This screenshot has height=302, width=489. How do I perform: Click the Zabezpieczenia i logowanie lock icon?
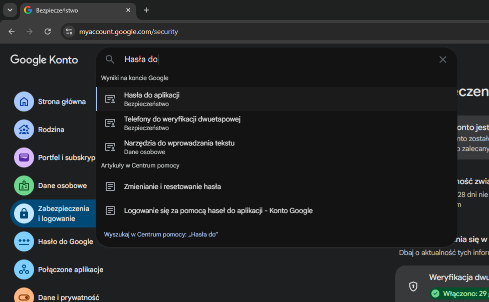24,213
